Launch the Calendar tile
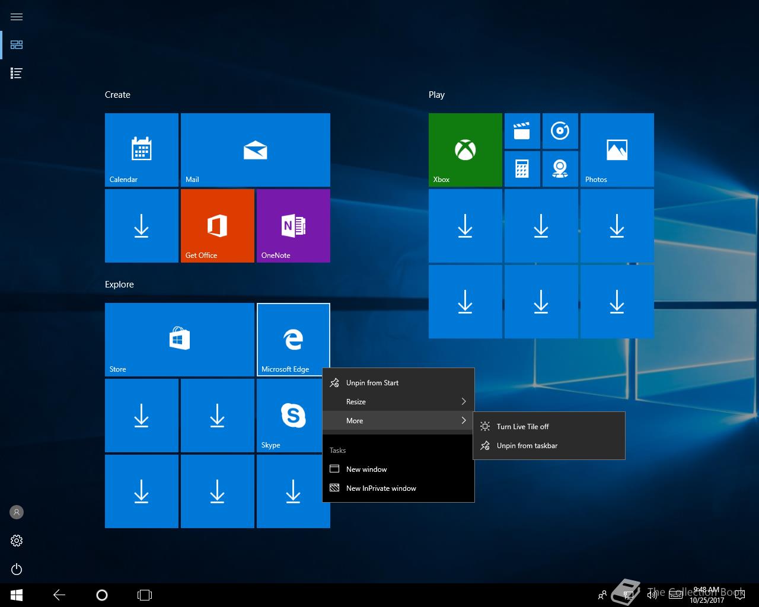The width and height of the screenshot is (759, 607). click(142, 150)
